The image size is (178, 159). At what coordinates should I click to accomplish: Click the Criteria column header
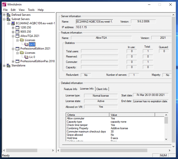(x=87, y=115)
